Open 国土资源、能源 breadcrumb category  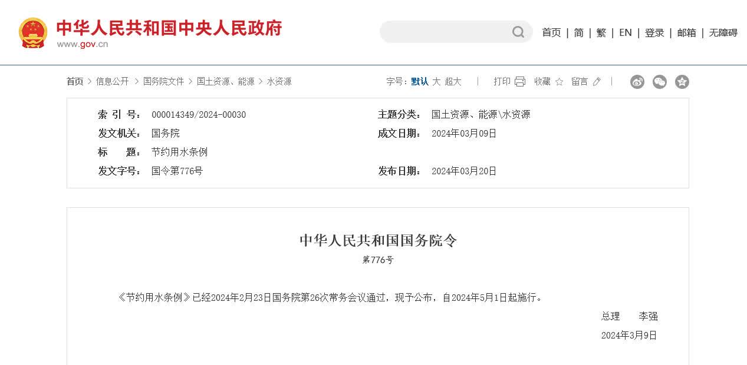pos(225,82)
